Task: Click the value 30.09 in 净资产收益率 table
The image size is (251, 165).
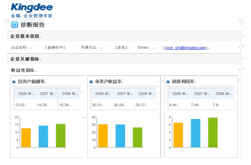Action: coord(119,105)
